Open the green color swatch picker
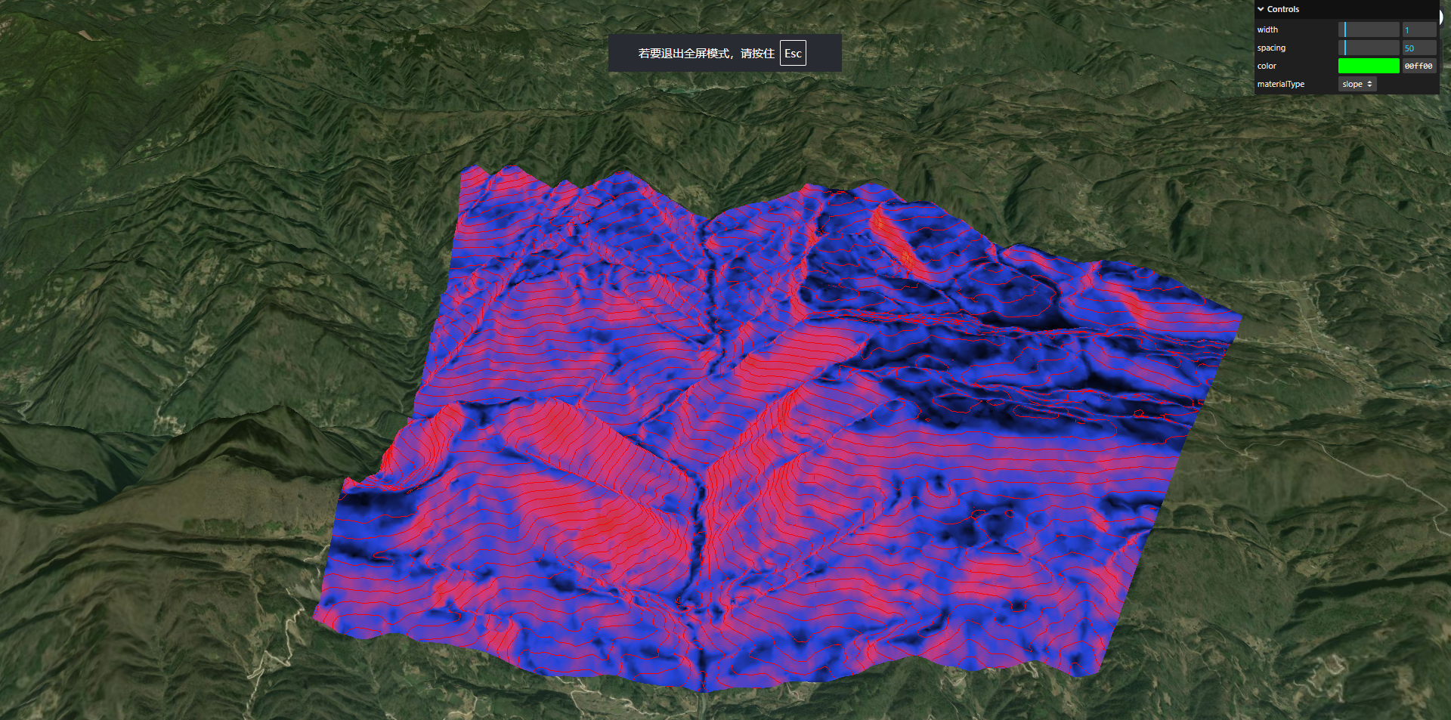The image size is (1451, 720). point(1369,66)
